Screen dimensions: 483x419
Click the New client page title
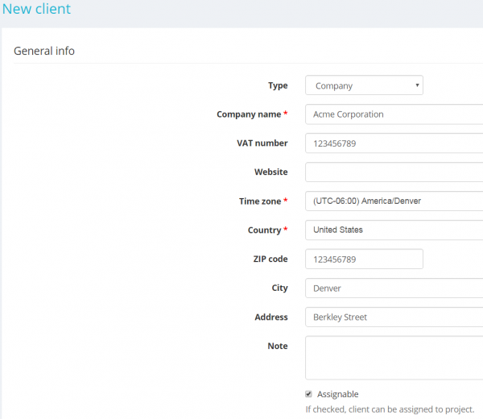pyautogui.click(x=36, y=10)
